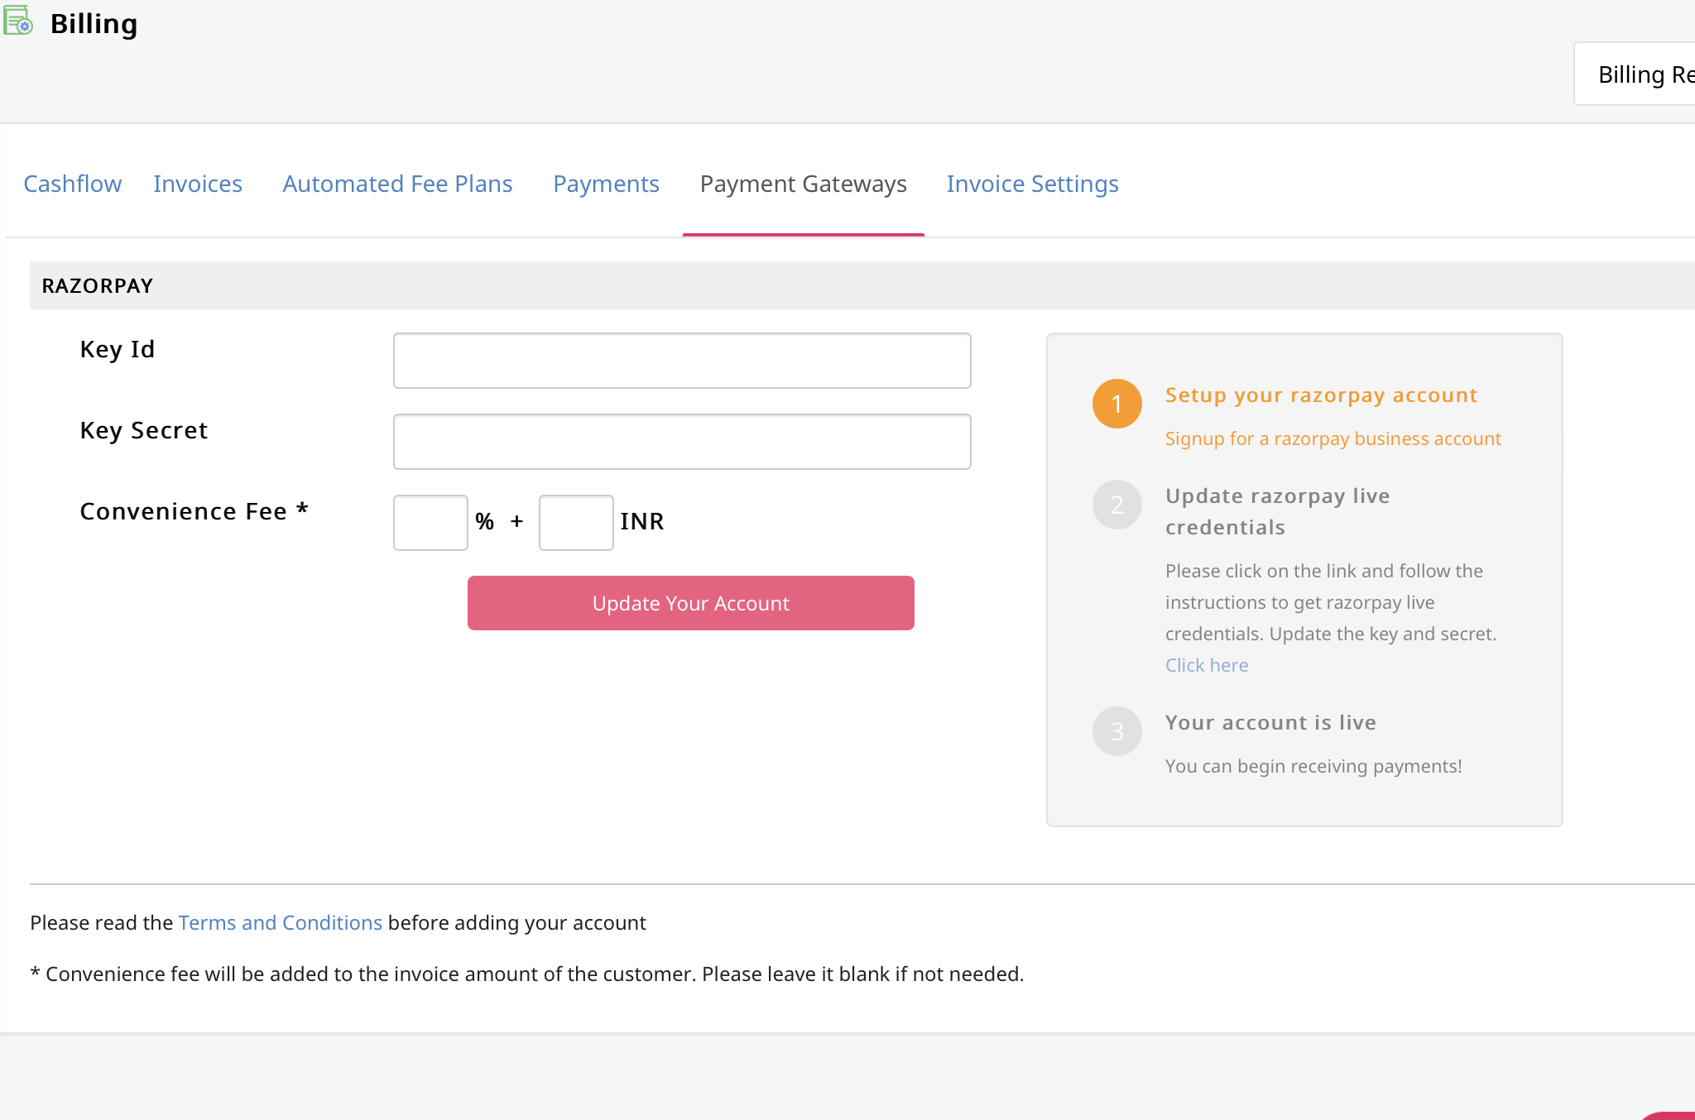Open Billing Re... button at top right

click(1635, 74)
